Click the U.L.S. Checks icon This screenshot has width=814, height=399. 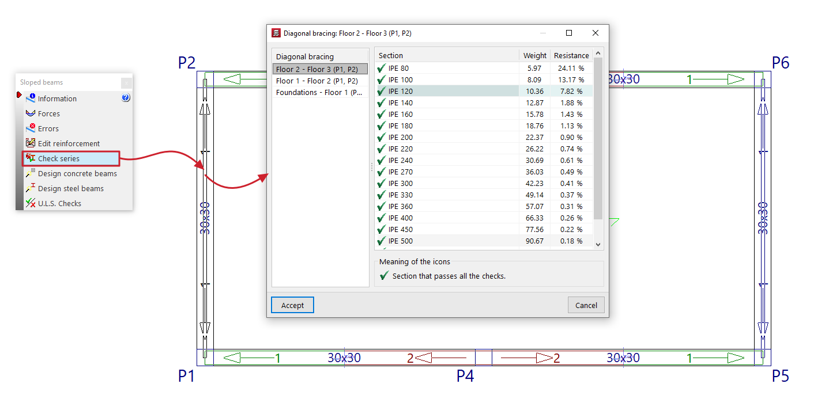coord(31,203)
